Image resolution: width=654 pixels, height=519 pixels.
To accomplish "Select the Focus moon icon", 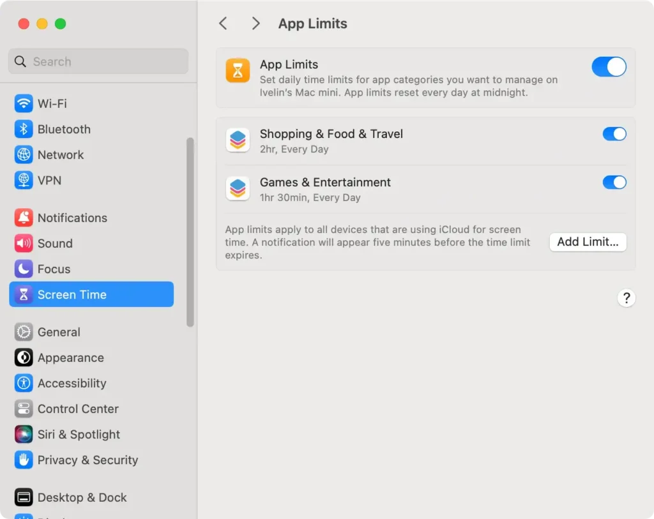I will click(x=24, y=269).
